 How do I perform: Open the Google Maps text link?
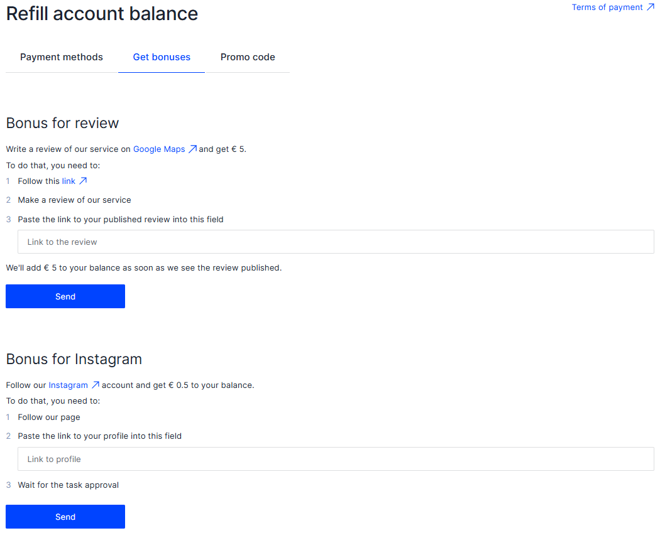point(159,149)
